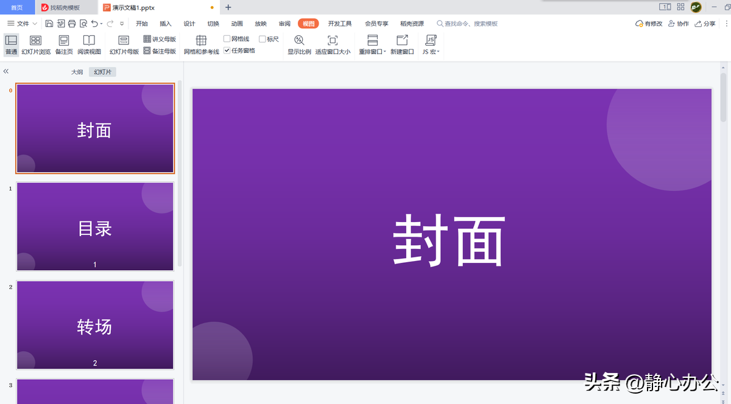Enable the 网格线 gridlines checkbox
The image size is (731, 404).
click(x=227, y=39)
